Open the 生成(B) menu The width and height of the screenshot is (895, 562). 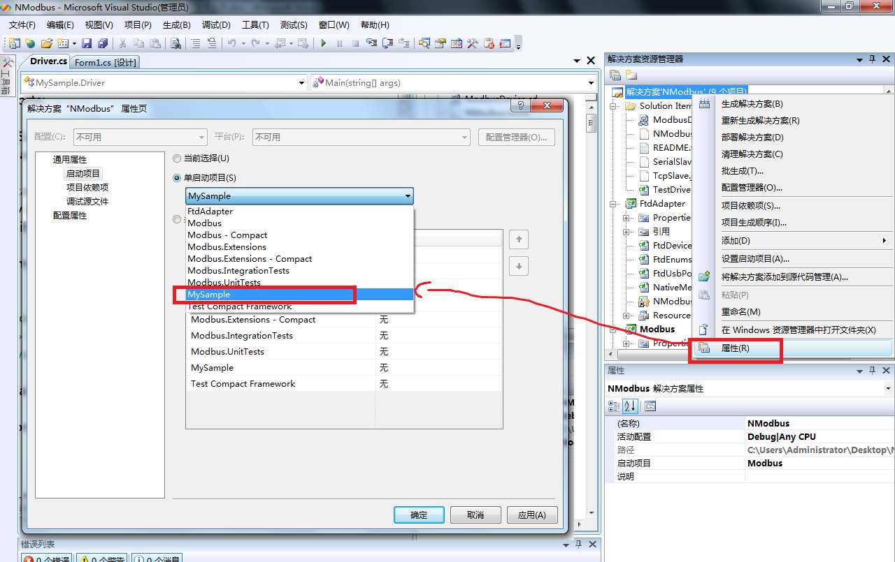[x=177, y=24]
